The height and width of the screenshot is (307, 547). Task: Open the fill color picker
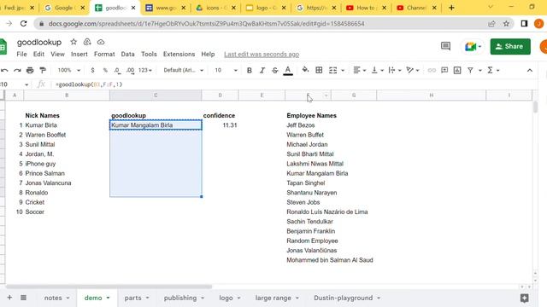click(305, 70)
